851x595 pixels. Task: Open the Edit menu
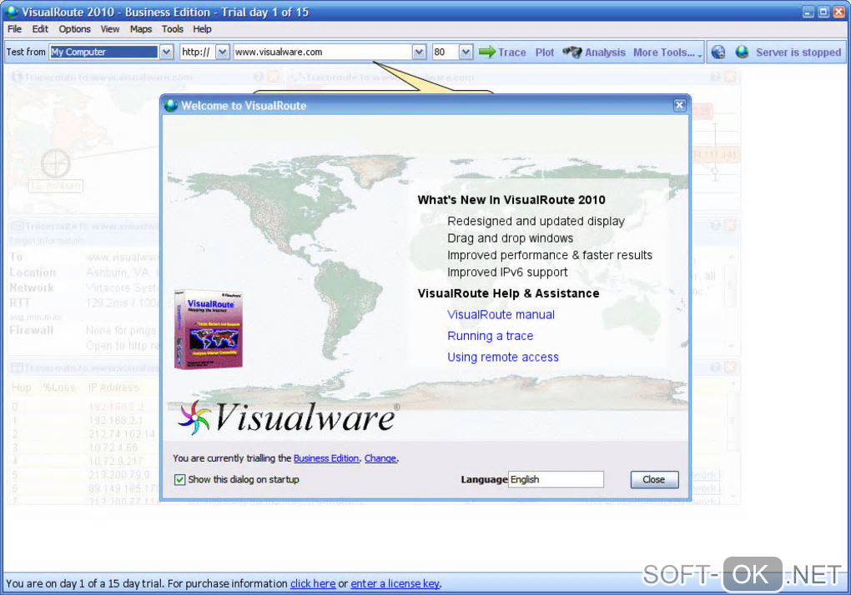click(40, 29)
